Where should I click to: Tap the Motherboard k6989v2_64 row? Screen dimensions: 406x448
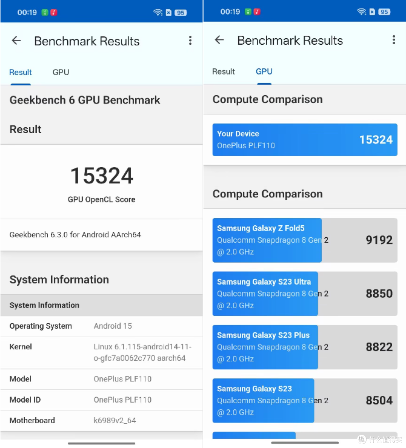[101, 421]
